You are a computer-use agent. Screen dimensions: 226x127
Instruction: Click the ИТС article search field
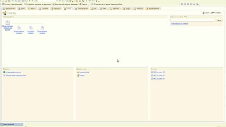click(193, 20)
